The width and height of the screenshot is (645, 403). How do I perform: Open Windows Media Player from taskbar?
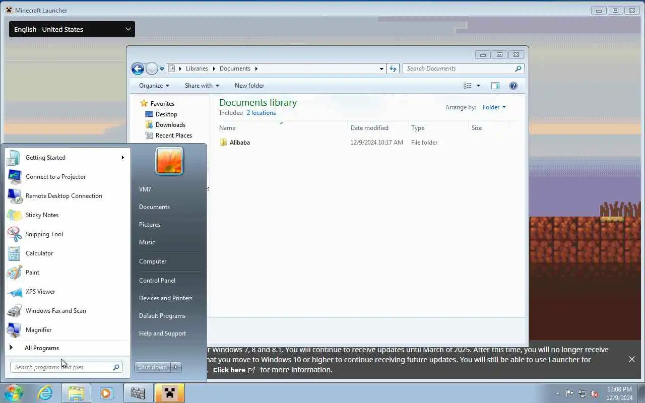click(x=106, y=393)
